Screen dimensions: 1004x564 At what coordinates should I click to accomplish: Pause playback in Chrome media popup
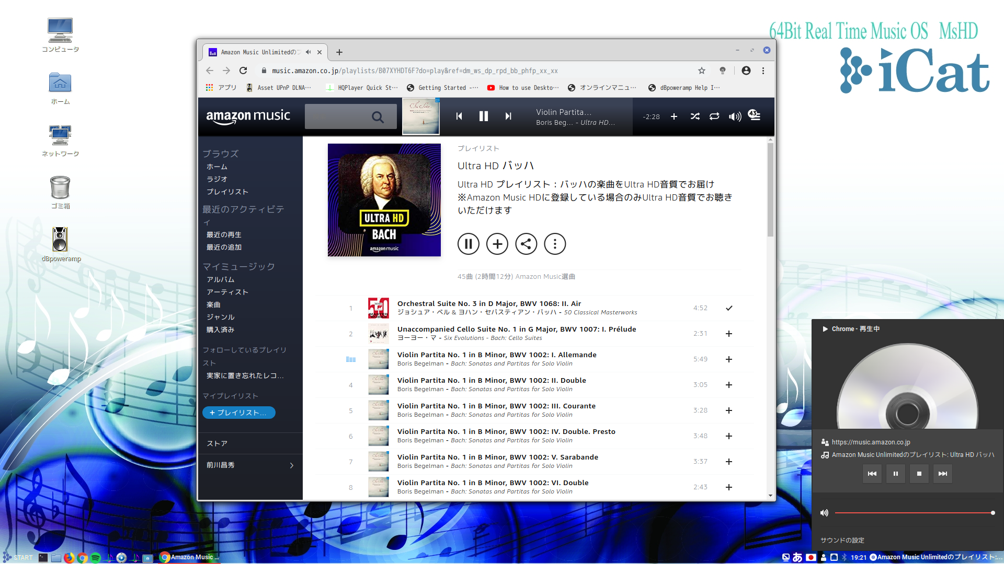click(x=896, y=474)
